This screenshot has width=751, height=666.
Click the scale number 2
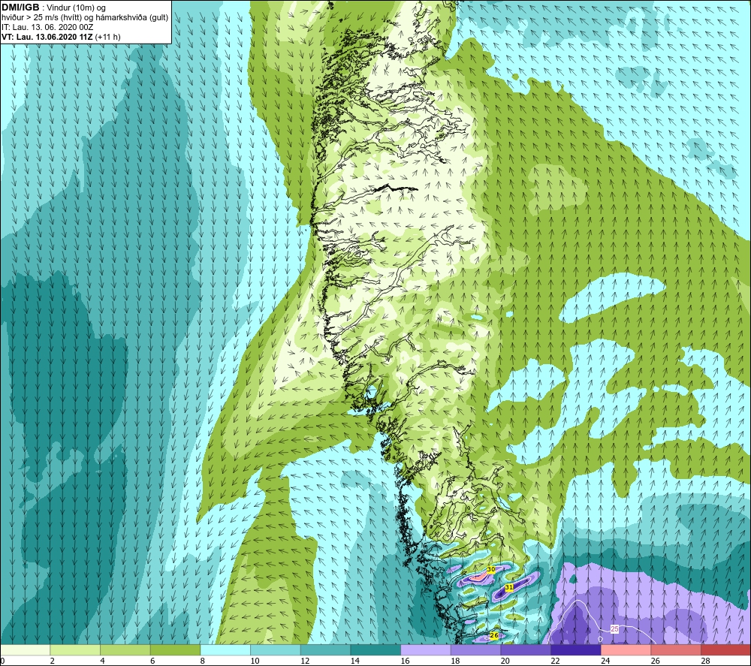point(53,661)
